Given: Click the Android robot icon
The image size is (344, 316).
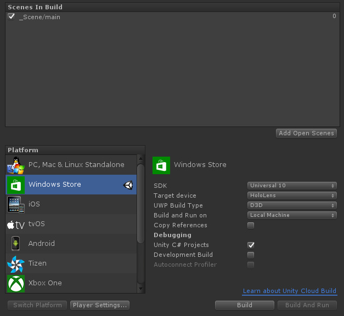Looking at the screenshot, I should [x=15, y=244].
